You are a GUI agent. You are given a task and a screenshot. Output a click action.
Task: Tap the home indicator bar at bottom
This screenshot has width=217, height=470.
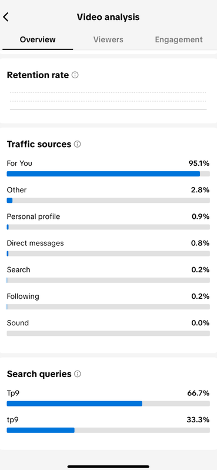108,466
